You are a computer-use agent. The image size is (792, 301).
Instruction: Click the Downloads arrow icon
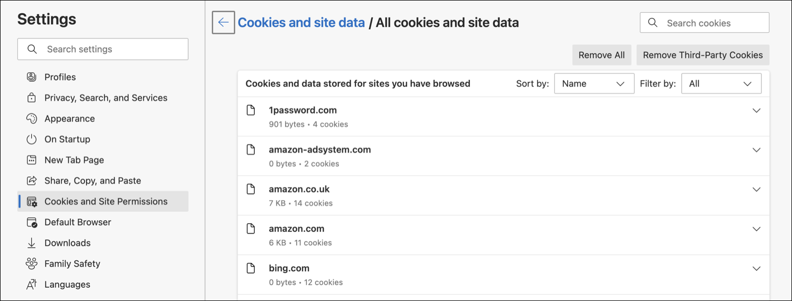(x=32, y=243)
